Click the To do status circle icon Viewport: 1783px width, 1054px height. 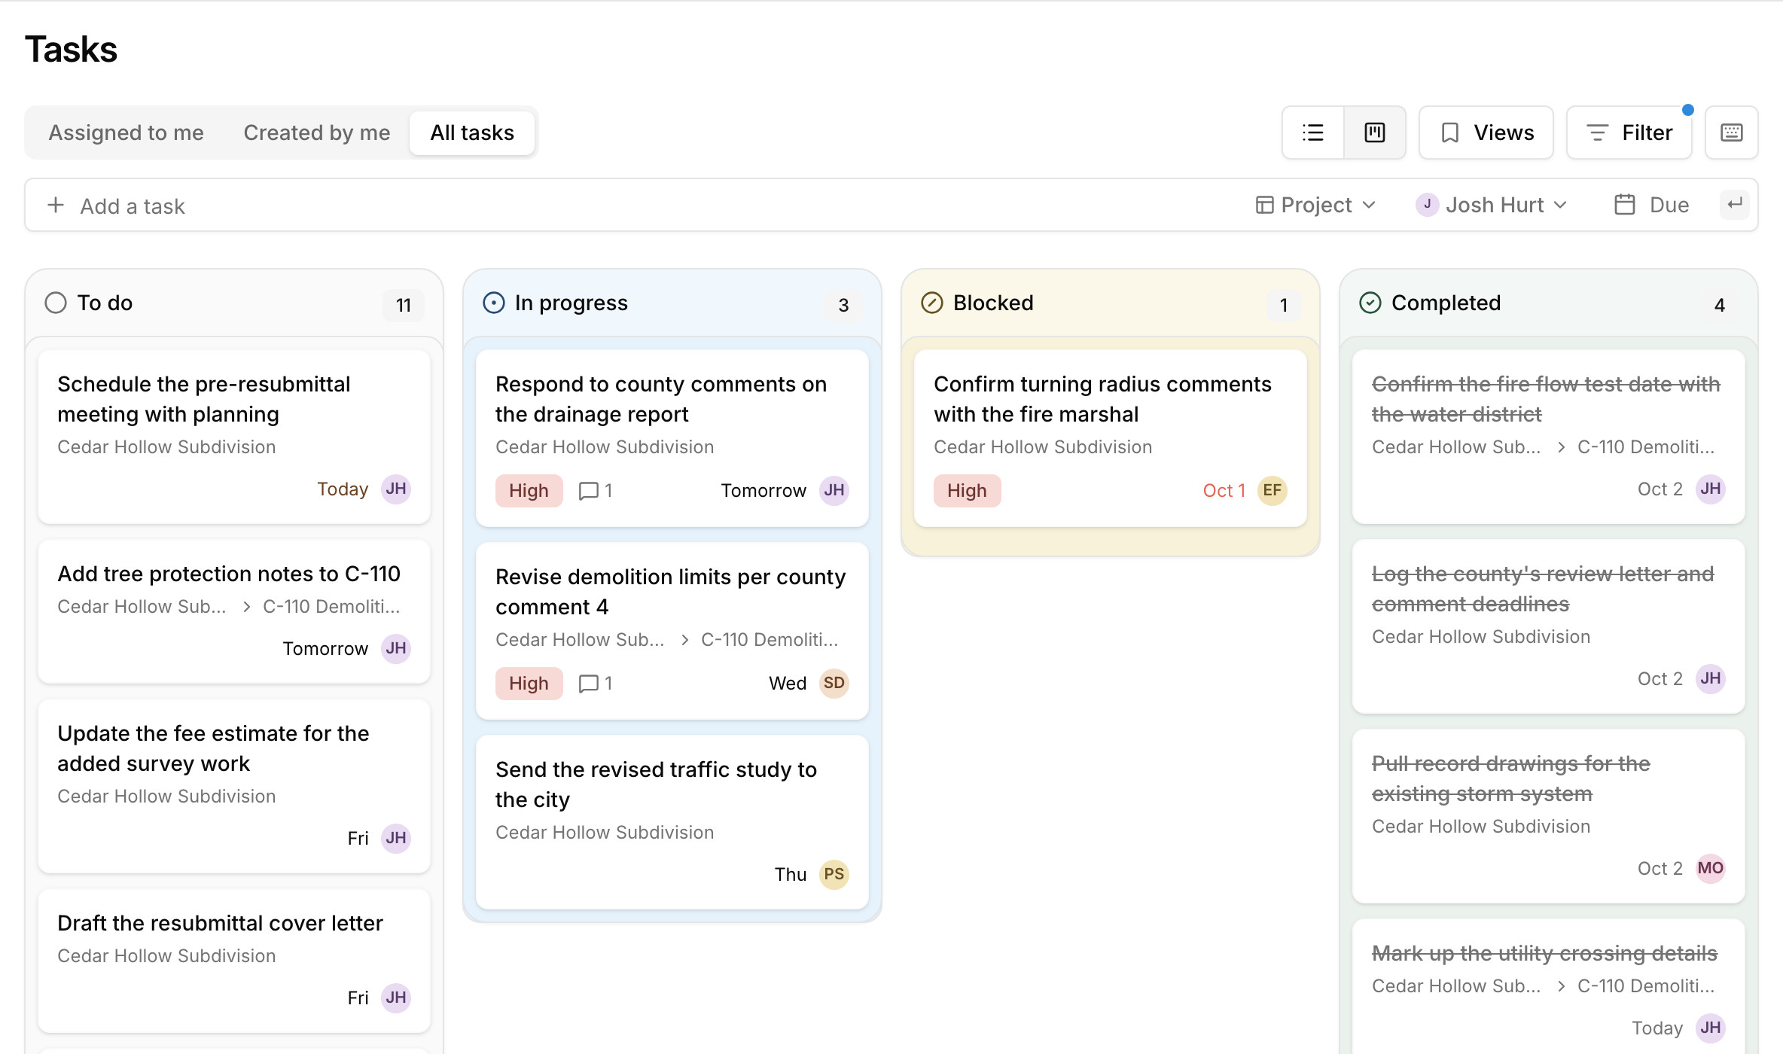tap(56, 303)
